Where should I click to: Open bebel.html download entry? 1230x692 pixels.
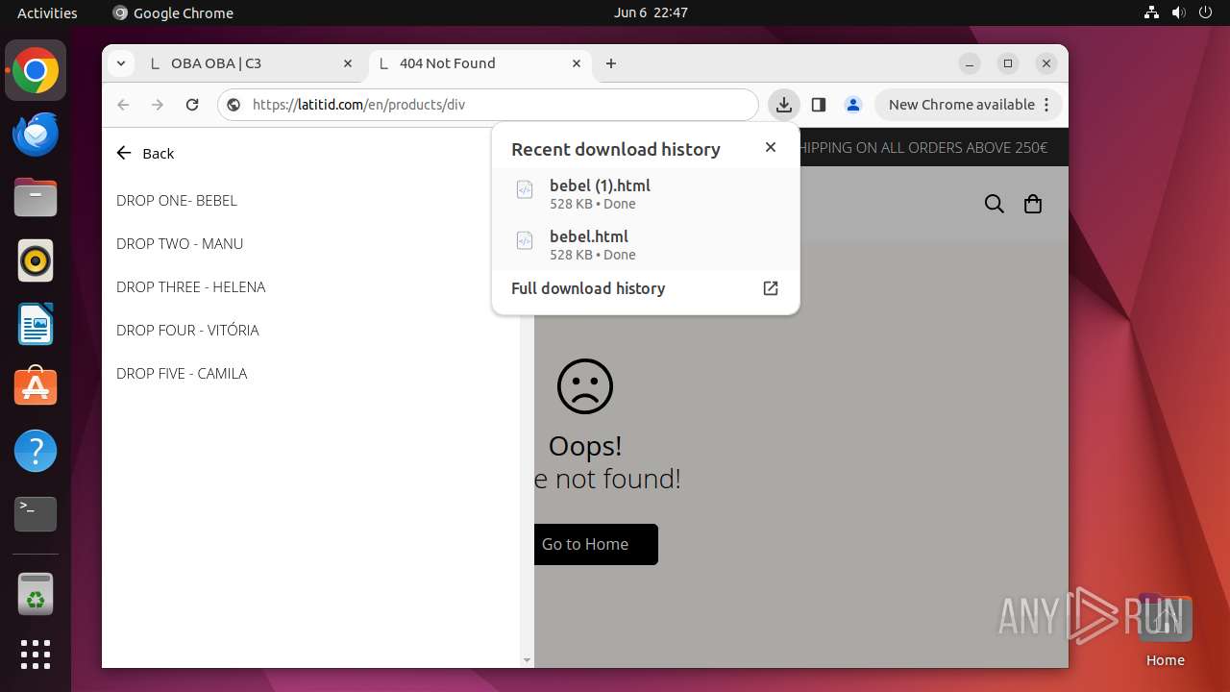pos(646,244)
